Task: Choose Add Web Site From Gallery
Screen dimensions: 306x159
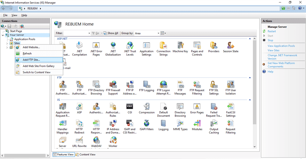Action: click(x=39, y=66)
